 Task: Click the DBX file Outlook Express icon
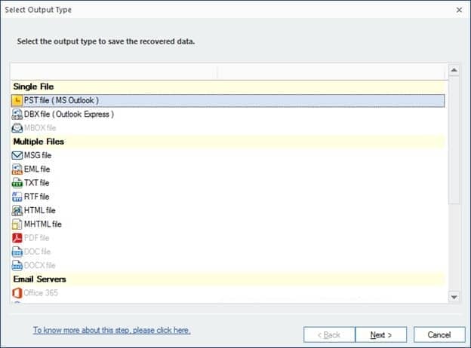(x=17, y=114)
